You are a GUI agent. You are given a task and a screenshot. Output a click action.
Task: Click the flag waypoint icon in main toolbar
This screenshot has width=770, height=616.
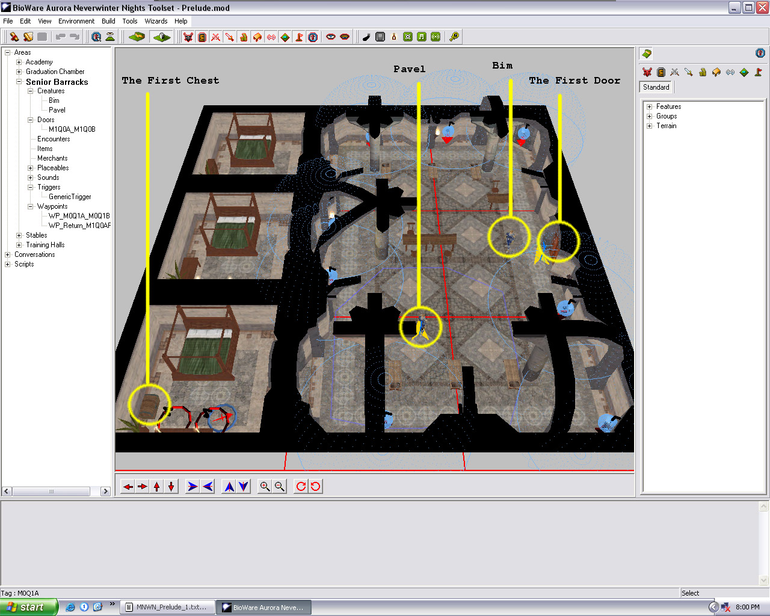point(299,37)
